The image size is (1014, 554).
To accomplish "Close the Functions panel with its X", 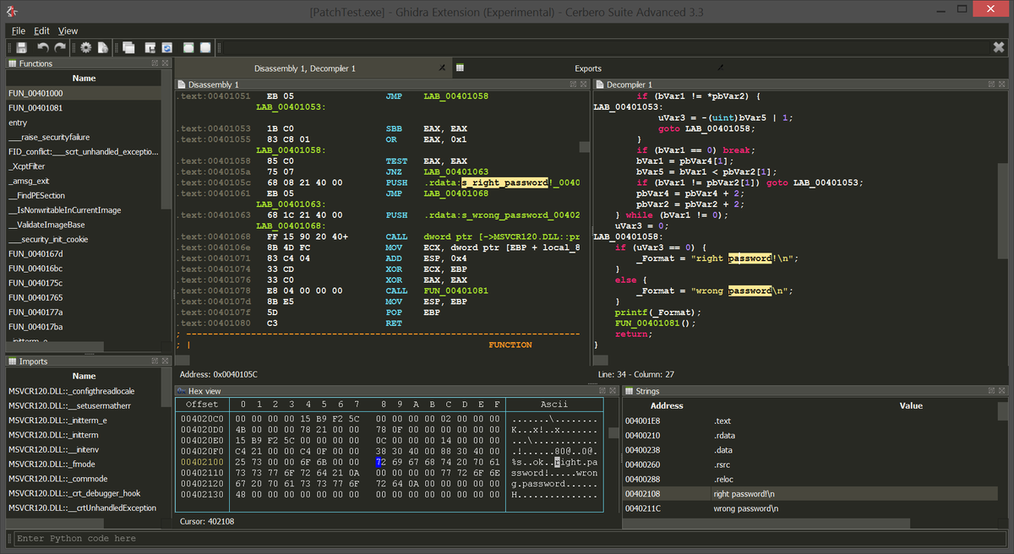I will pos(166,63).
